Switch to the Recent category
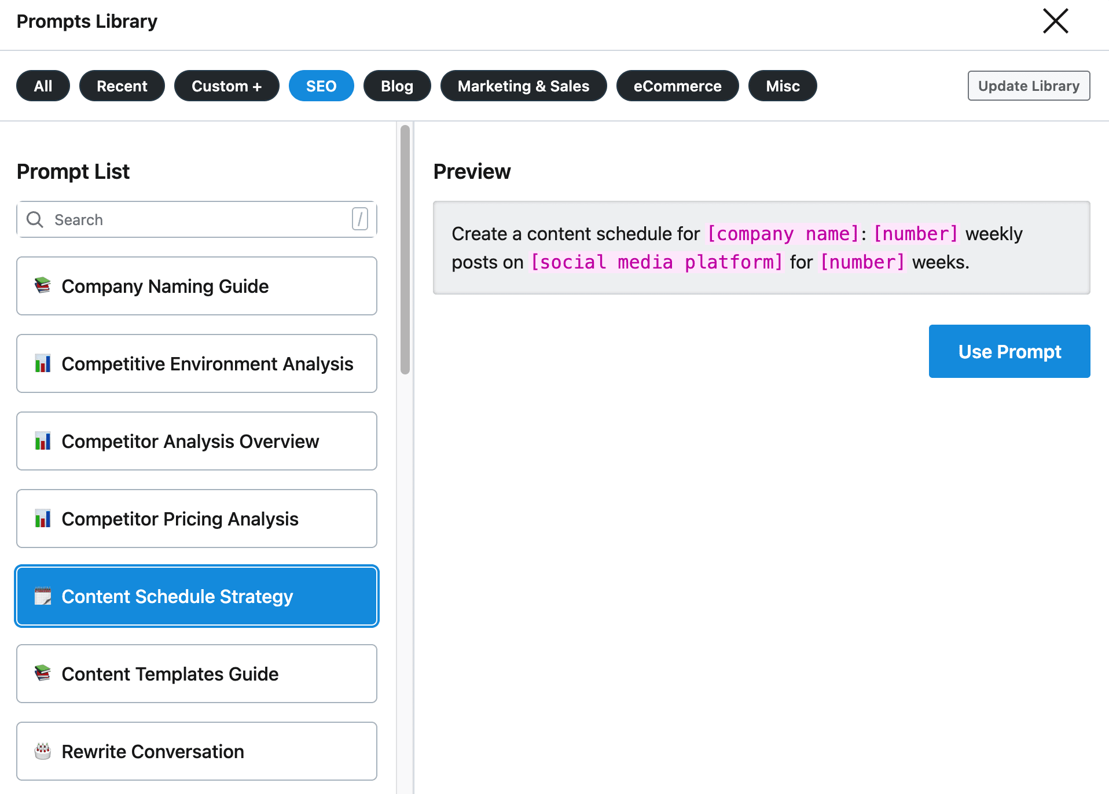 click(122, 86)
